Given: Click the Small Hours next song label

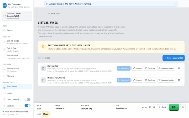Looking at the screenshot, I should (121, 108).
